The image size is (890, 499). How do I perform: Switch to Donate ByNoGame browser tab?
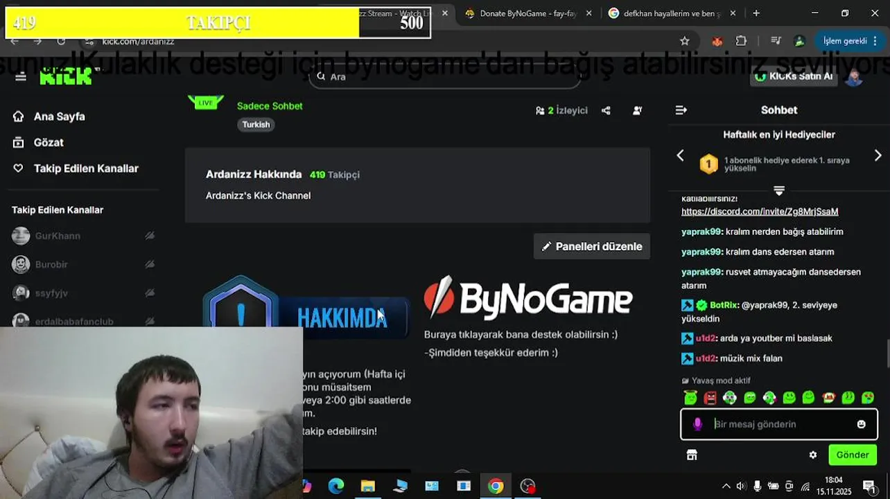[528, 13]
